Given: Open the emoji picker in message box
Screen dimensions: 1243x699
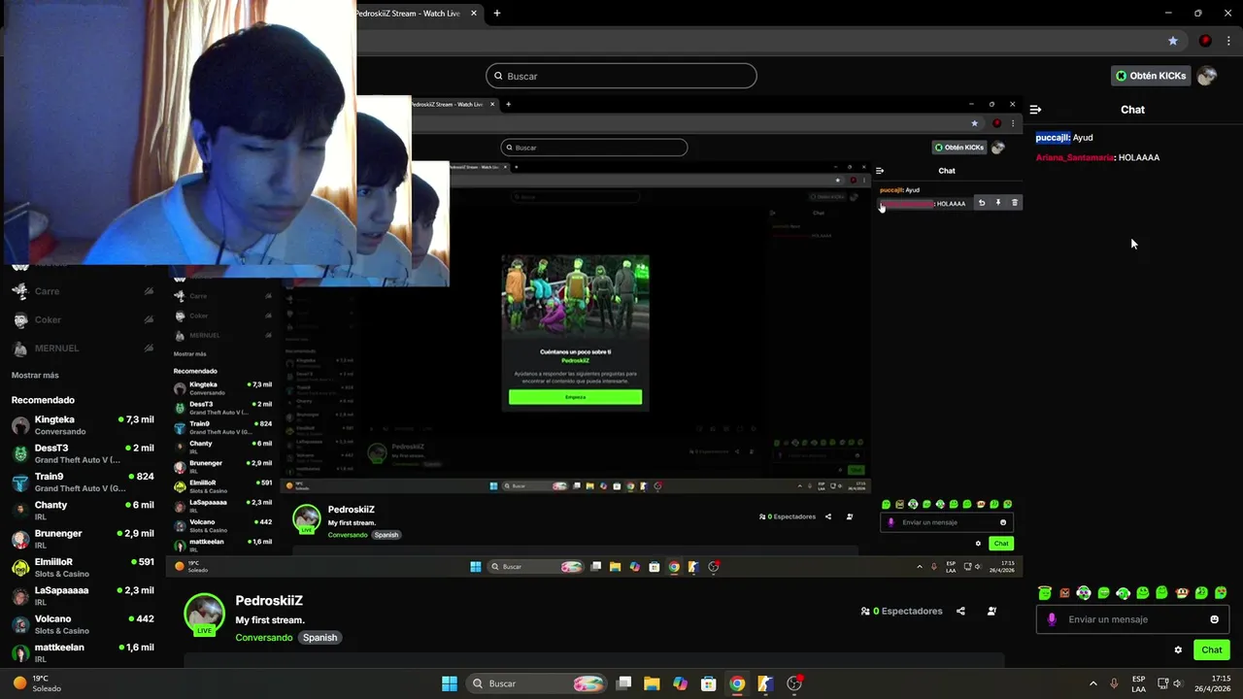Looking at the screenshot, I should [x=1214, y=619].
